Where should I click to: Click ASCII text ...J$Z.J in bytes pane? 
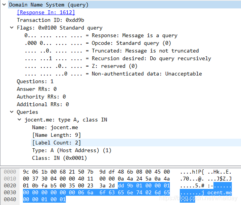(219, 179)
